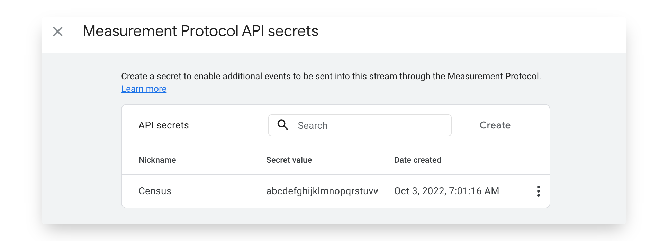Click the API secrets table heading

coord(163,125)
